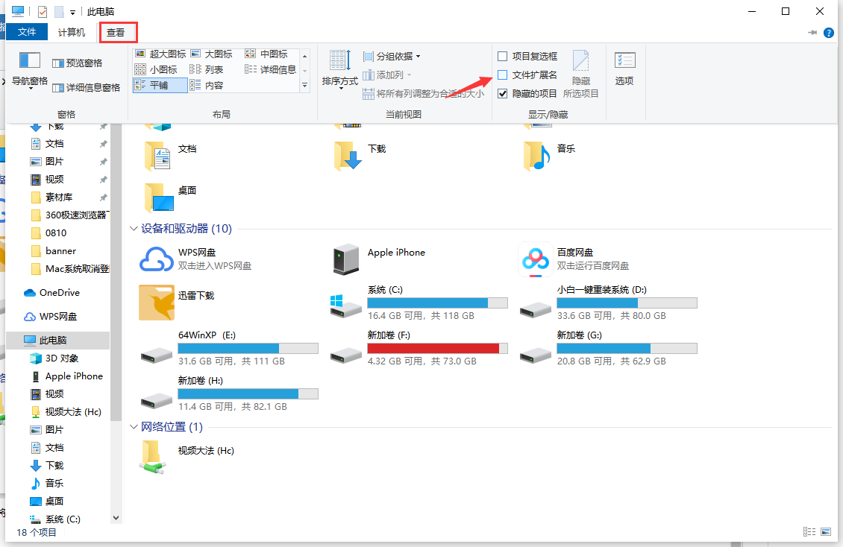Click 将所有列调整为合适的大小

tap(430, 92)
